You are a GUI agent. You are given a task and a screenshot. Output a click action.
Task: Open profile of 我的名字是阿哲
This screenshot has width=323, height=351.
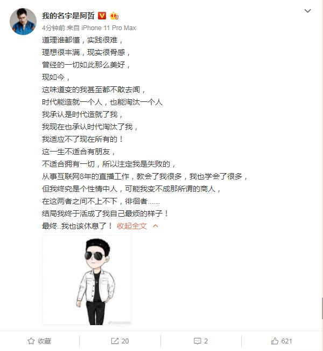(x=68, y=16)
